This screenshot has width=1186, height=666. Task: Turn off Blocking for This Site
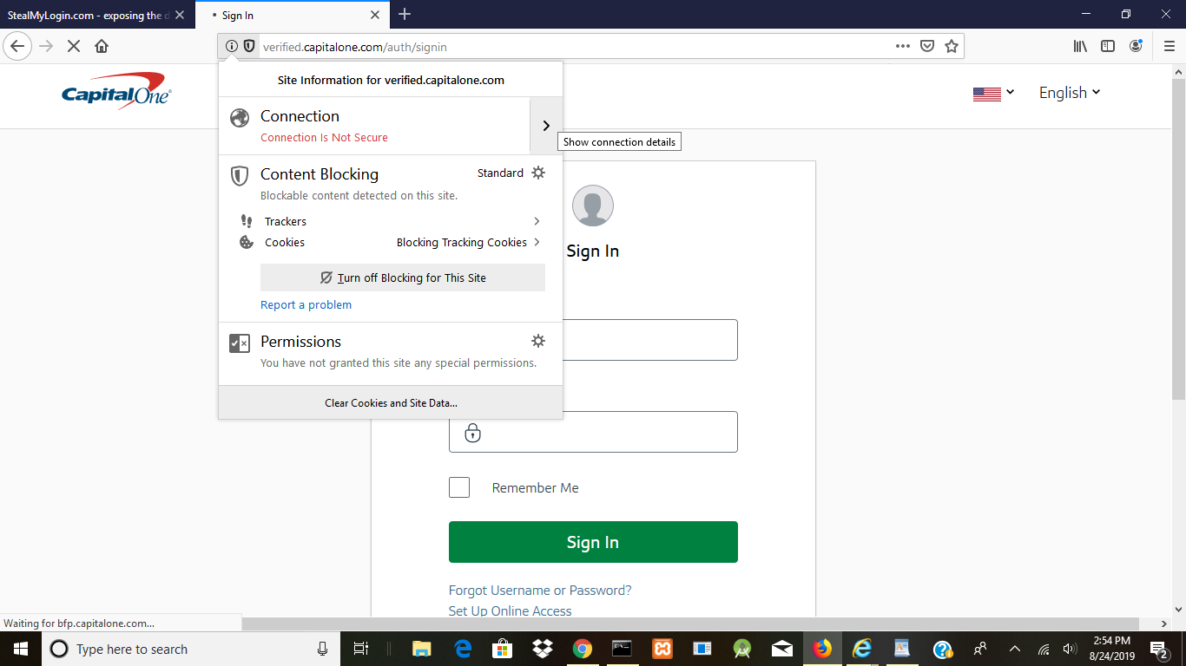click(x=403, y=277)
